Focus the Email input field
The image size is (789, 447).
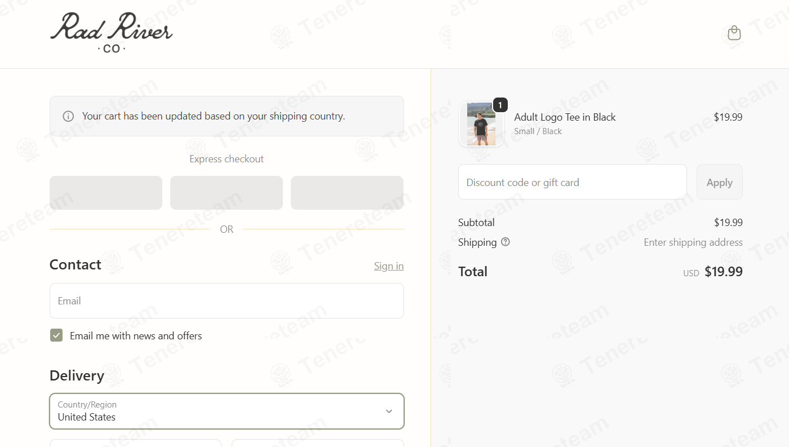pyautogui.click(x=227, y=300)
